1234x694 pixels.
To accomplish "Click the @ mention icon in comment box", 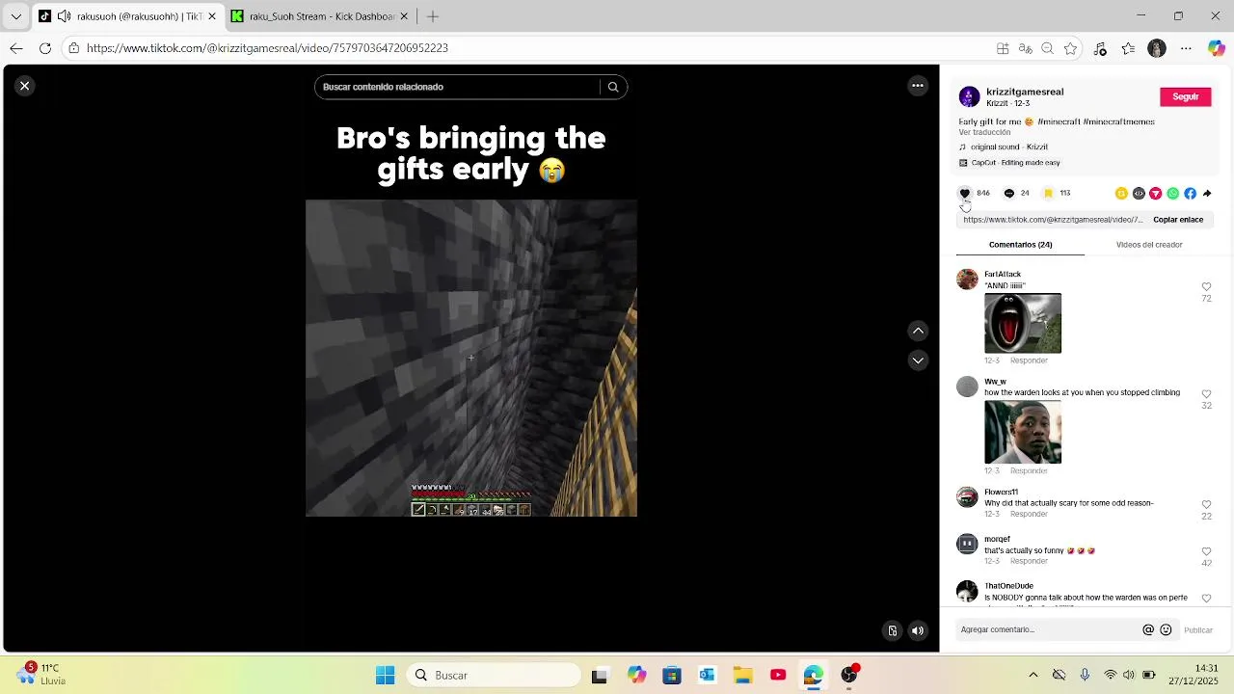I will tap(1148, 629).
